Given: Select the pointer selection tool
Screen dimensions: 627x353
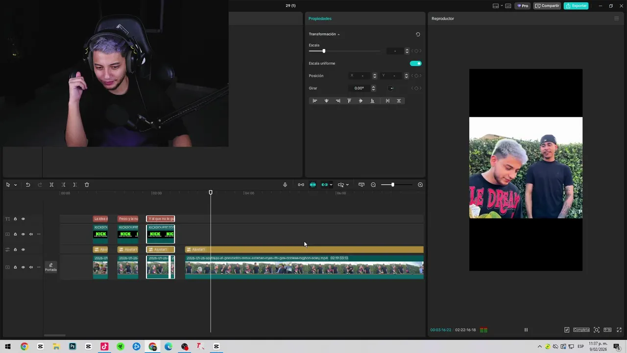Looking at the screenshot, I should pyautogui.click(x=8, y=185).
